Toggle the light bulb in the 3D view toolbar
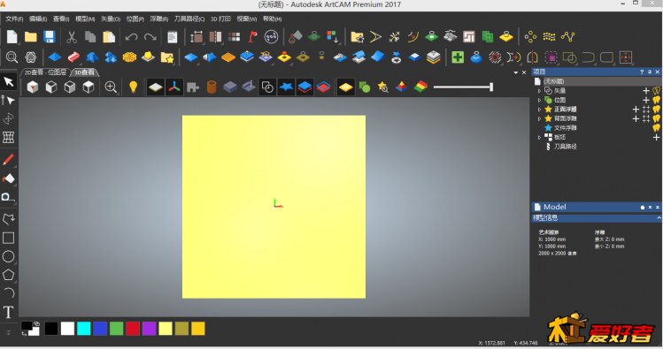The height and width of the screenshot is (349, 663). coord(133,87)
